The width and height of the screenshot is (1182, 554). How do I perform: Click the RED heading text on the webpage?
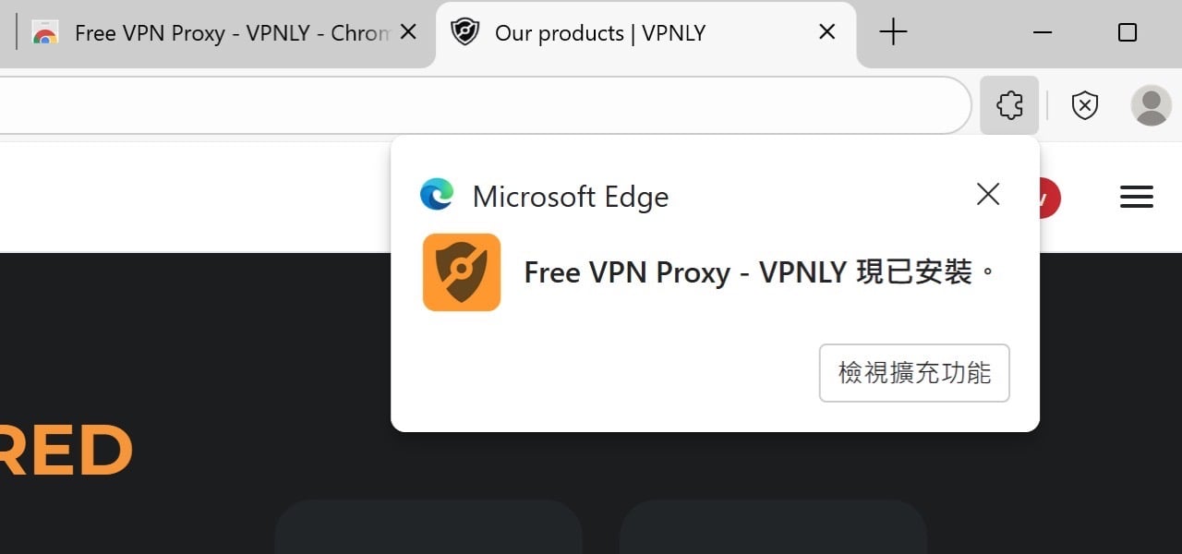(x=65, y=450)
